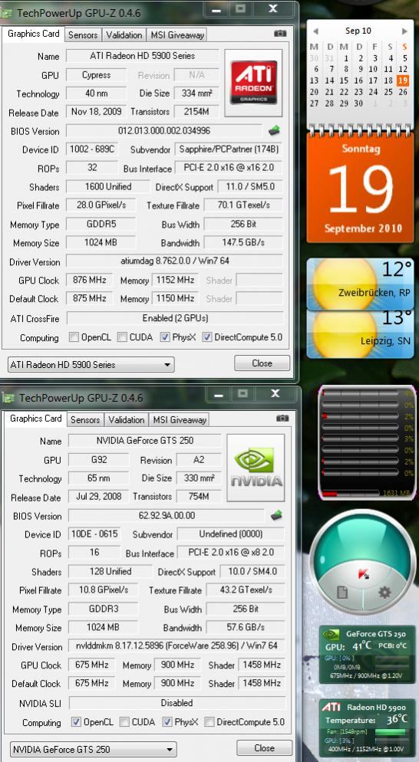Click the BIOS Version field 012.013.000.002.034996
419x762 pixels.
click(x=164, y=131)
